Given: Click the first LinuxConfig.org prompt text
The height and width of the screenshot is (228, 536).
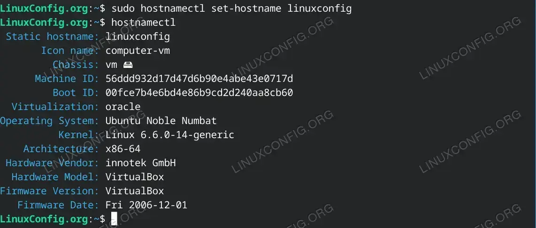Looking at the screenshot, I should tap(44, 8).
